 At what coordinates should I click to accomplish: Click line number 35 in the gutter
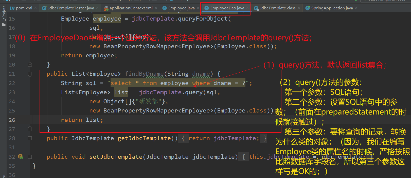point(12,166)
